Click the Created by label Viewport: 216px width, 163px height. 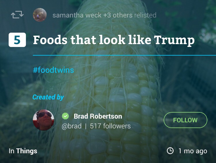[x=48, y=97]
